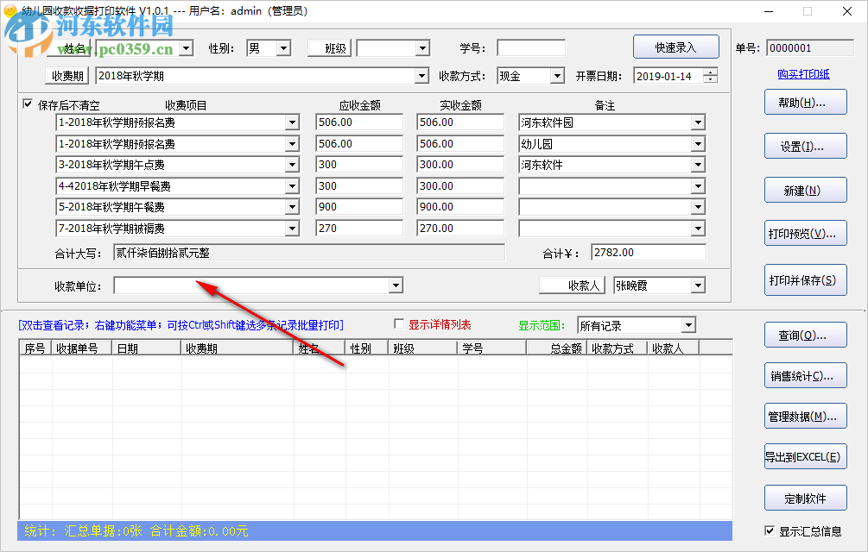Image resolution: width=868 pixels, height=552 pixels.
Task: Open the 4-42018年秋学期早餐费 item dropdown
Action: coord(292,186)
